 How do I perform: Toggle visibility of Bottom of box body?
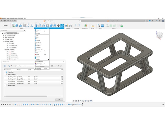[x=8, y=46]
